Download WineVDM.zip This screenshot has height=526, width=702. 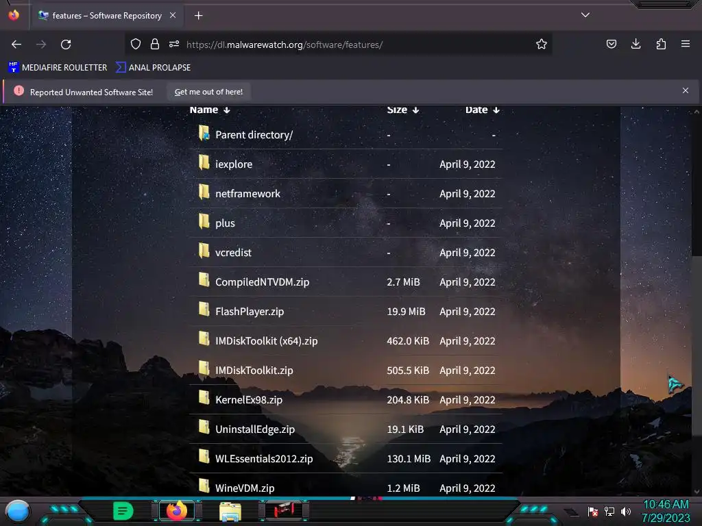click(245, 488)
